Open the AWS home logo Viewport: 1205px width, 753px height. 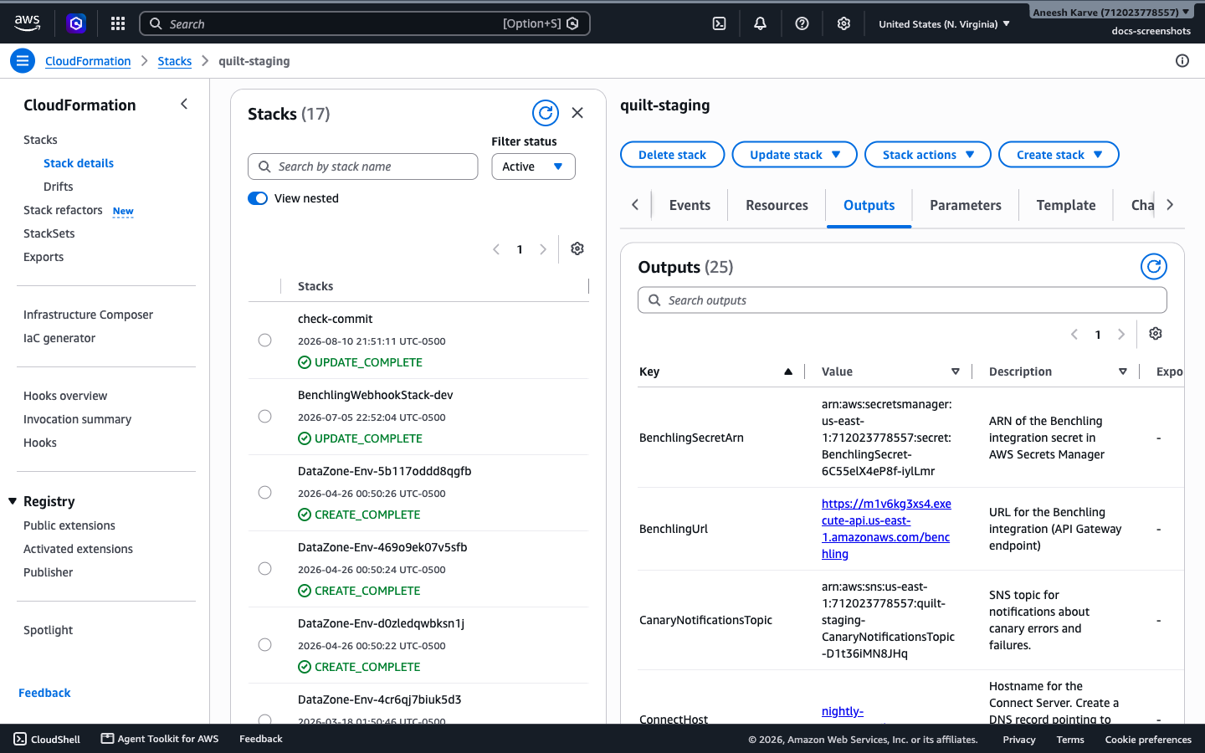pyautogui.click(x=27, y=23)
